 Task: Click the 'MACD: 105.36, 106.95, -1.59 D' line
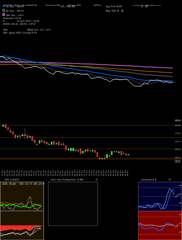click(x=19, y=24)
